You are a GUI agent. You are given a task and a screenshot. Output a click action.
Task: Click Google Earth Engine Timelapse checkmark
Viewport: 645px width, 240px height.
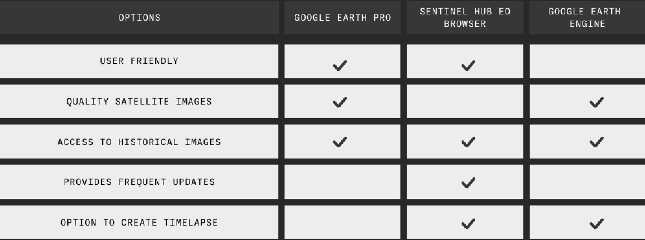pos(597,223)
